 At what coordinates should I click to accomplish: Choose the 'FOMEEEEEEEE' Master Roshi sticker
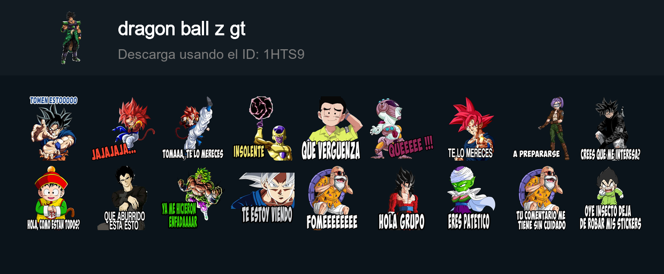[332, 198]
